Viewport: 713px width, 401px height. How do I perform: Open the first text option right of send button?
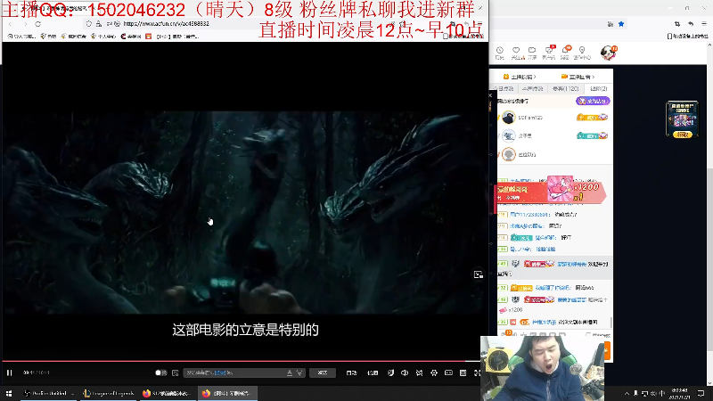pos(351,372)
